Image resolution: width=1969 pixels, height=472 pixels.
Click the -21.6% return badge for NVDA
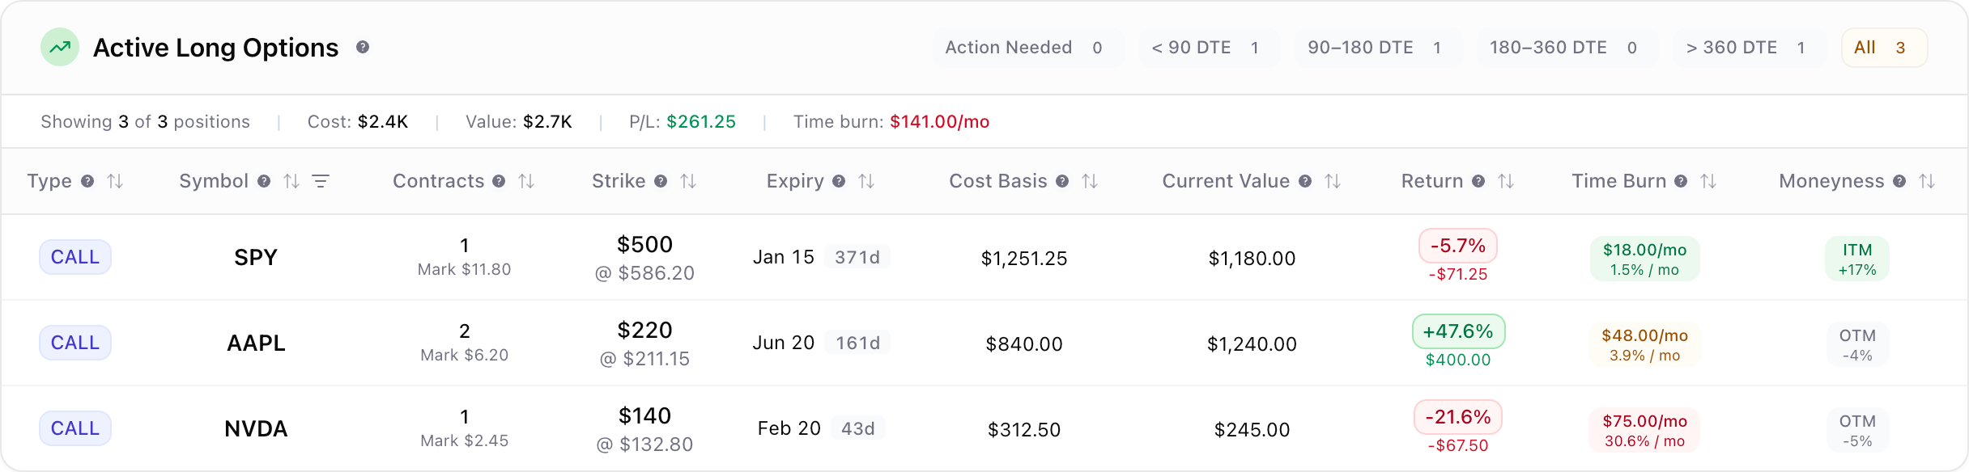1458,417
